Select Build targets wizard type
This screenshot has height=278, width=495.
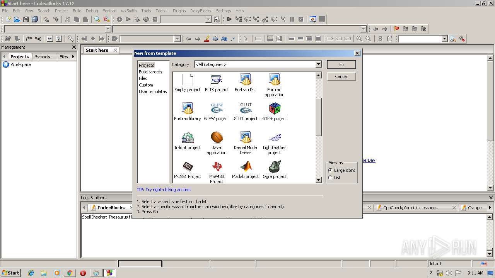pos(150,72)
